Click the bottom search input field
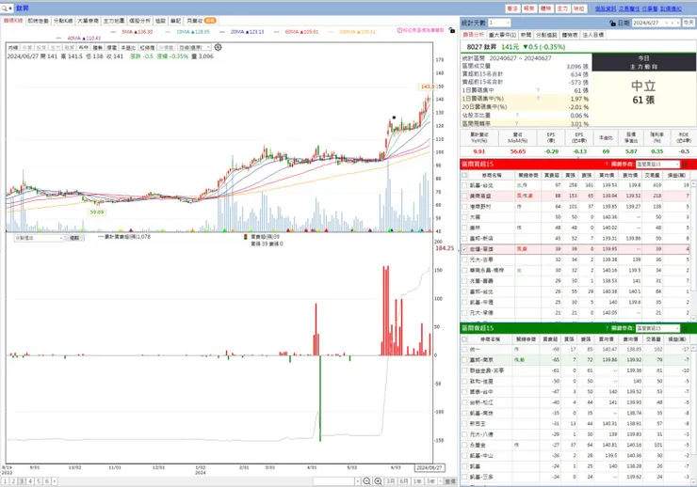Image resolution: width=697 pixels, height=487 pixels. click(x=333, y=481)
